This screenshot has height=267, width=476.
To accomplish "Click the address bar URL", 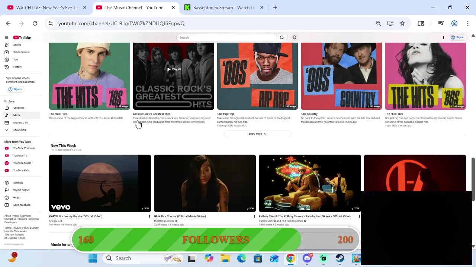I will pyautogui.click(x=121, y=23).
